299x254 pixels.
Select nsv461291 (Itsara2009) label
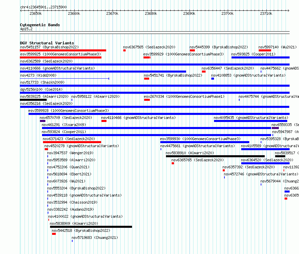pos(64,125)
